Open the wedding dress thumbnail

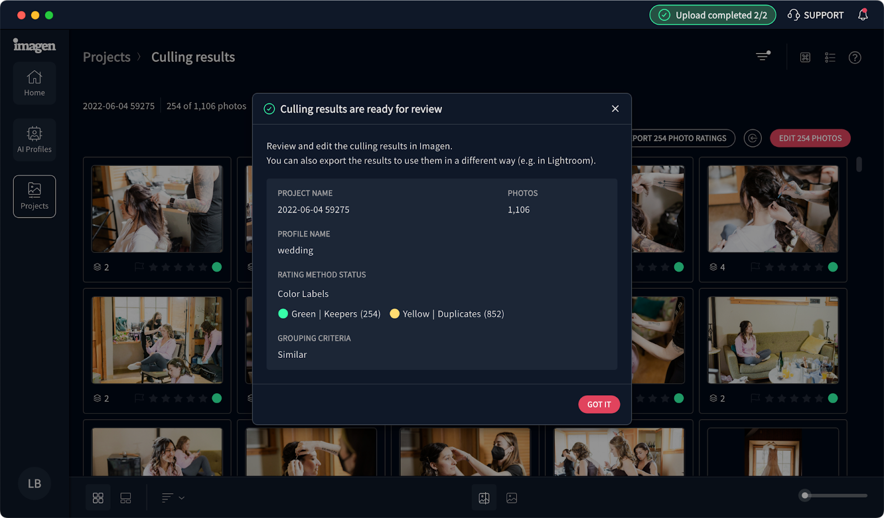pos(773,452)
